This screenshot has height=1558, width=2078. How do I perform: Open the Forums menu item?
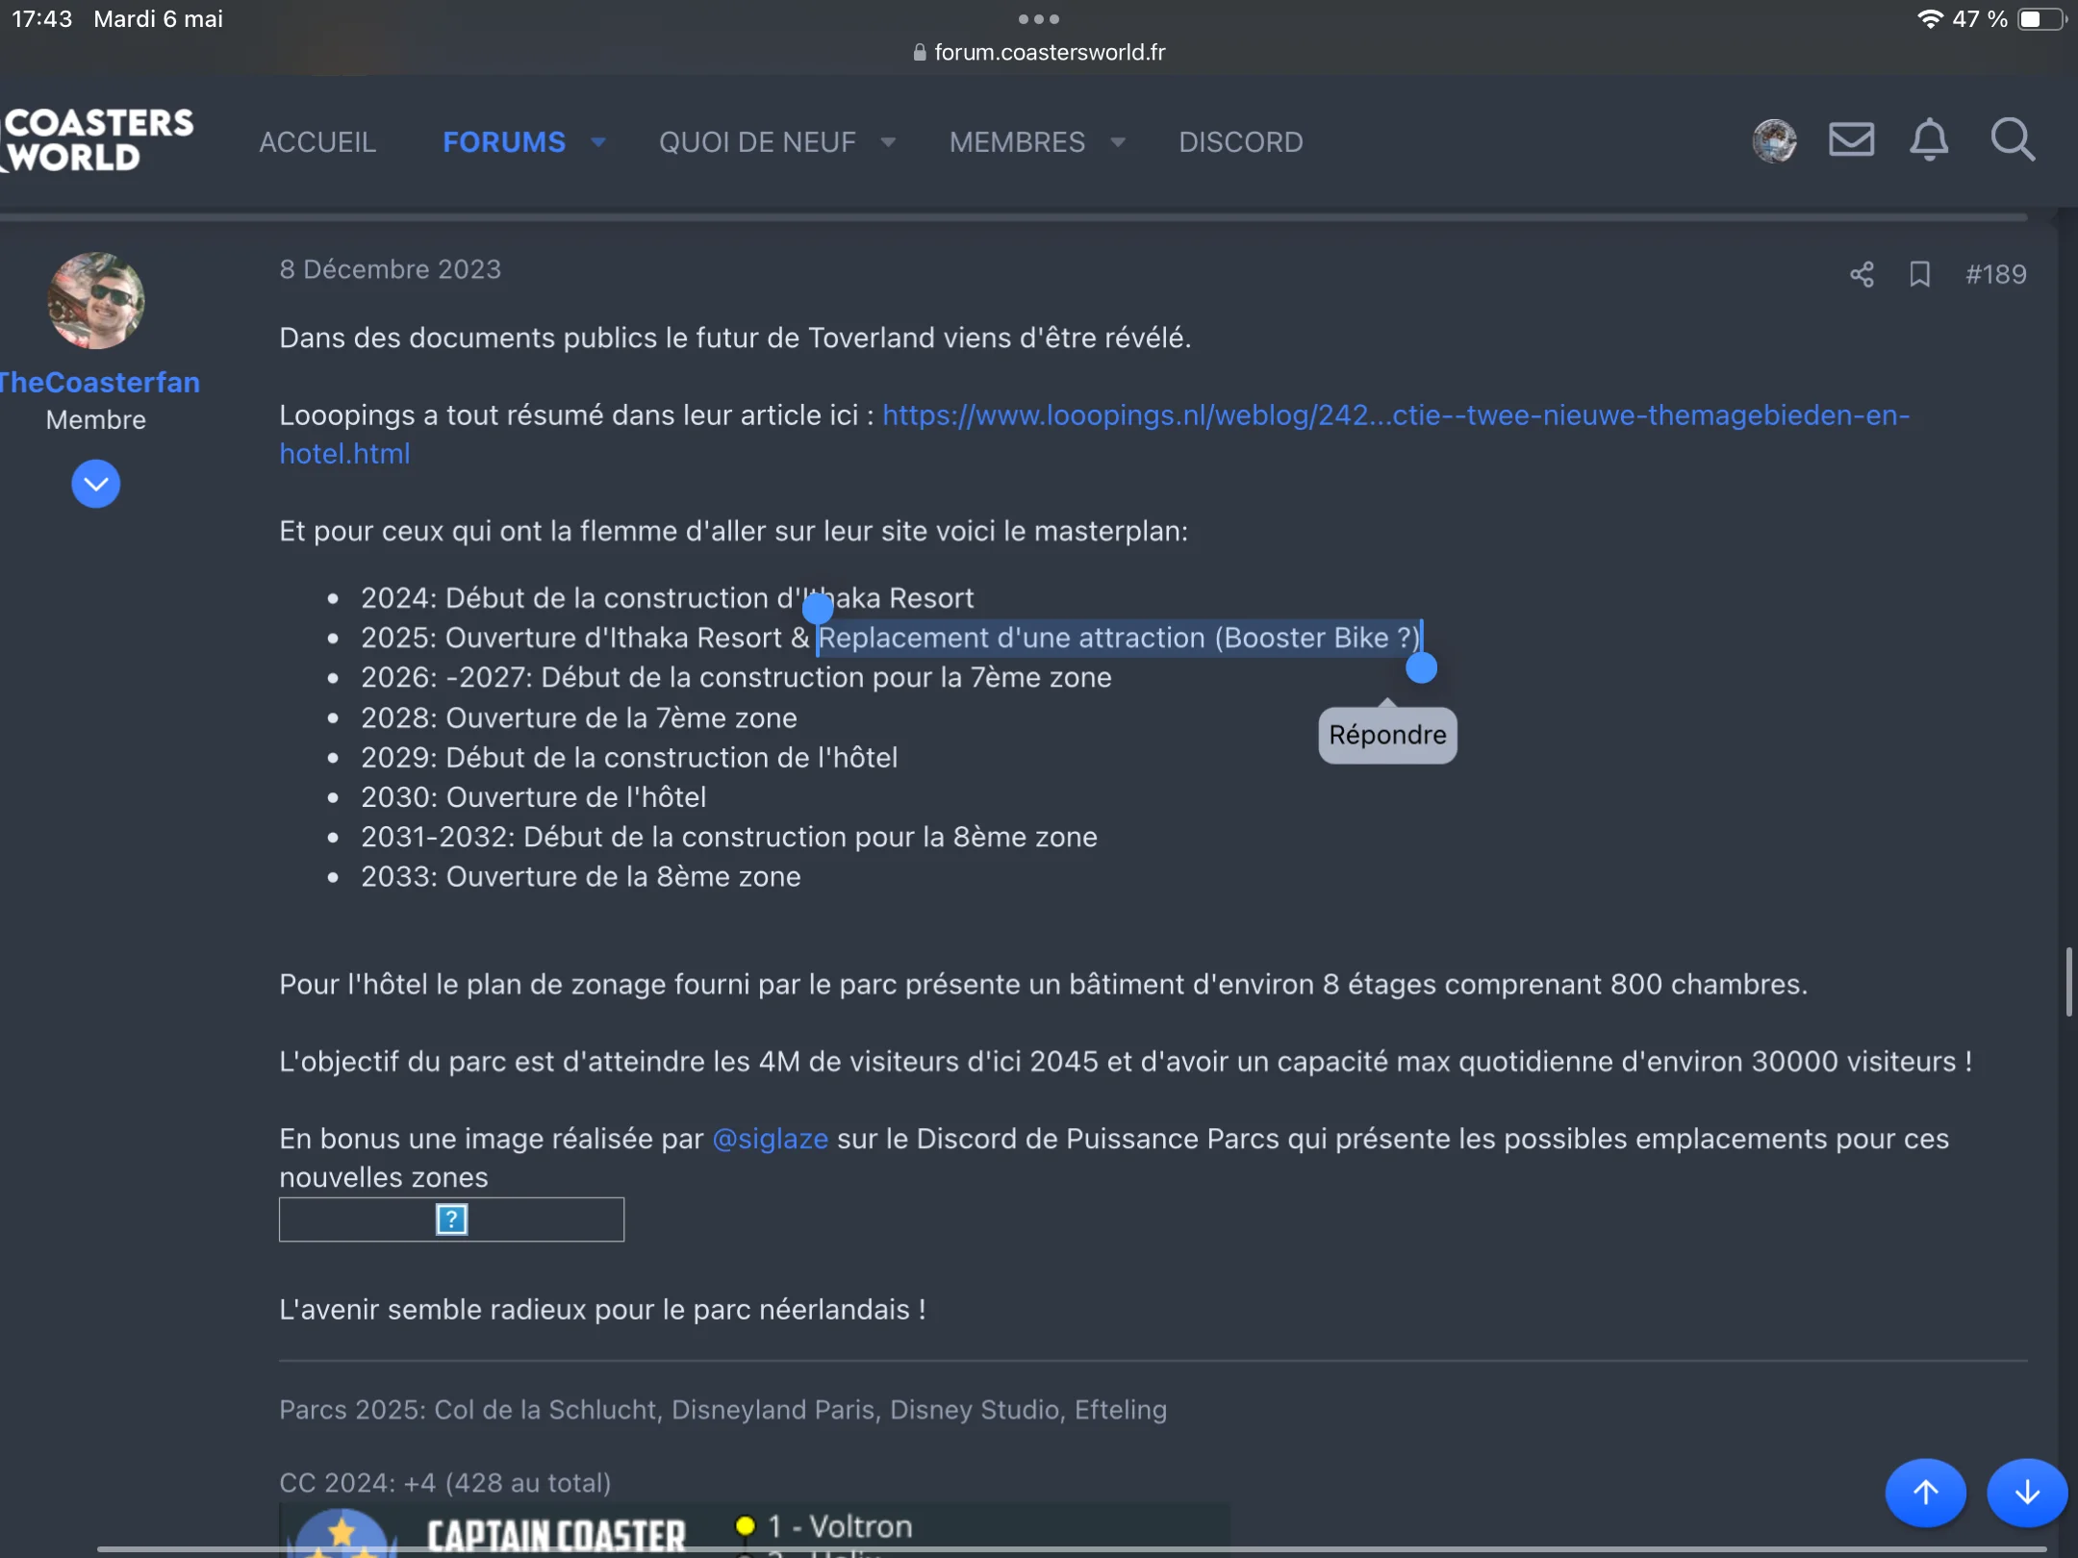pos(504,142)
